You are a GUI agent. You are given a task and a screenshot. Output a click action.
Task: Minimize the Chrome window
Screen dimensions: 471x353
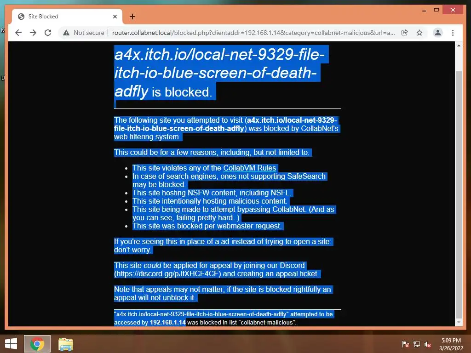424,10
